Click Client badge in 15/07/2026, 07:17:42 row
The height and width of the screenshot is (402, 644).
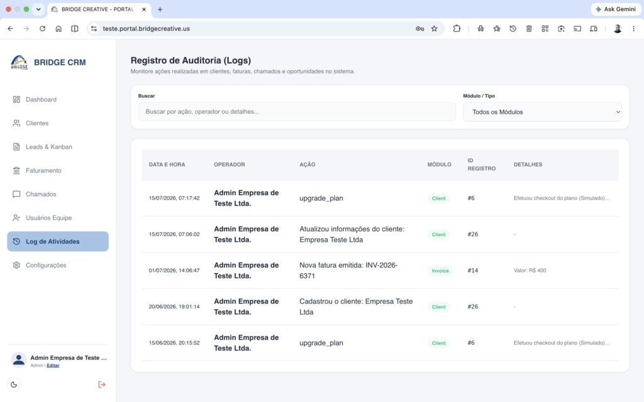pos(438,198)
